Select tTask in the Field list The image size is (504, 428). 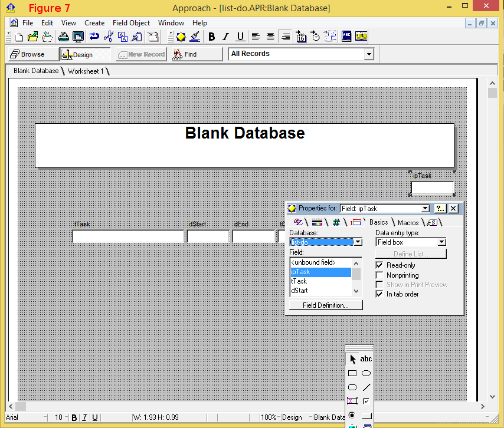coord(299,281)
